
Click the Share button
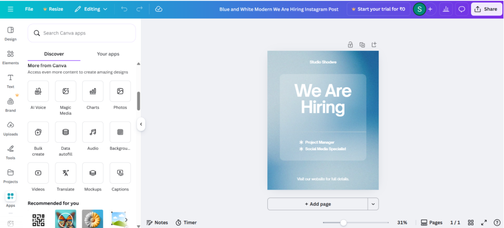point(486,9)
